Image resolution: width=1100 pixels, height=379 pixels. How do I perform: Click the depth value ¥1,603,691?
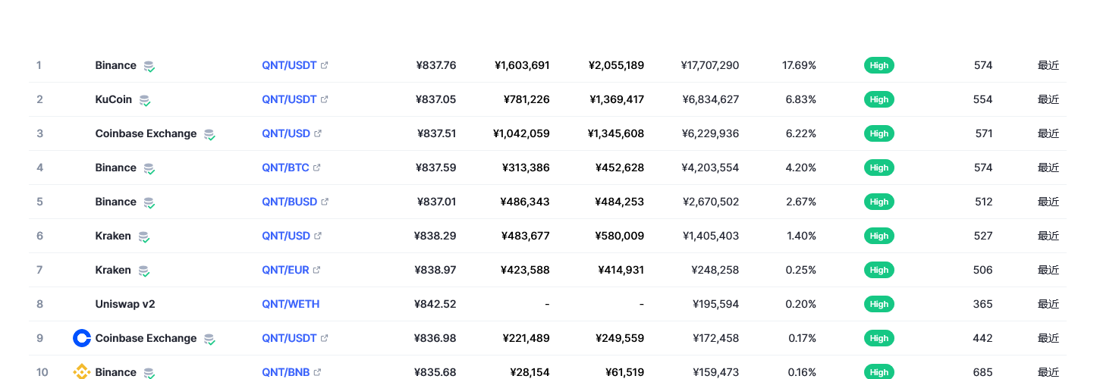(x=522, y=65)
